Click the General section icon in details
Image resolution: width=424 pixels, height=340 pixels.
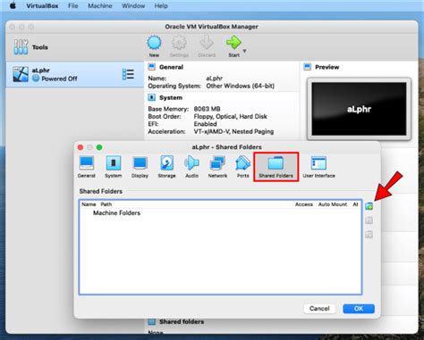[x=151, y=67]
